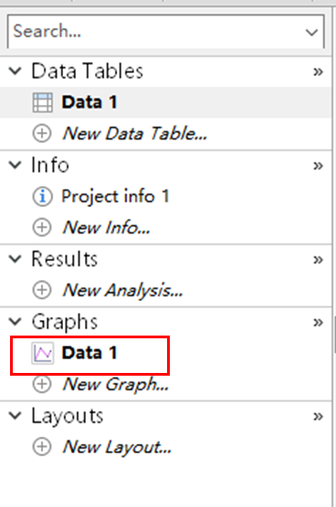Collapse the Results section chevron

point(16,259)
